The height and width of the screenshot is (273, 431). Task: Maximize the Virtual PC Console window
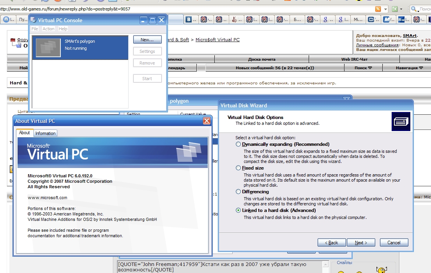[x=152, y=20]
